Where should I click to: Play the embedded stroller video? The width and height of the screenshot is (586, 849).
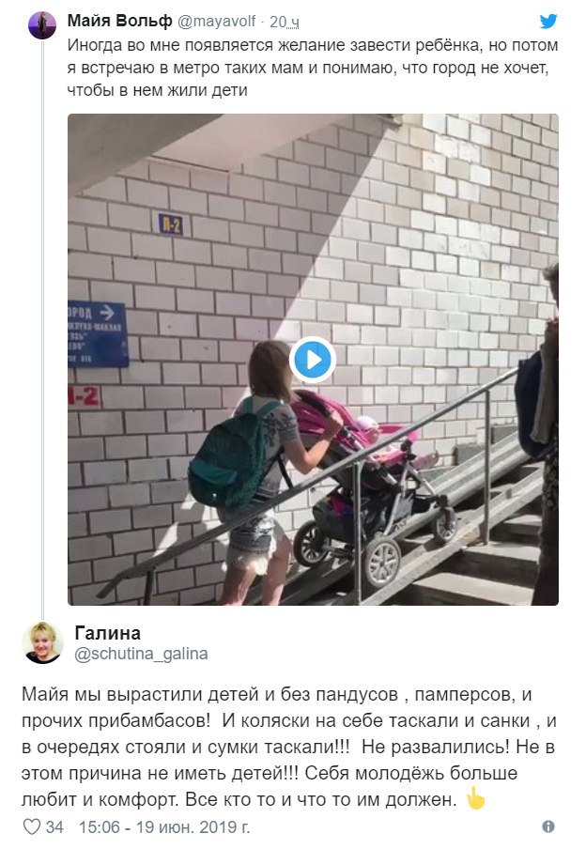(312, 360)
